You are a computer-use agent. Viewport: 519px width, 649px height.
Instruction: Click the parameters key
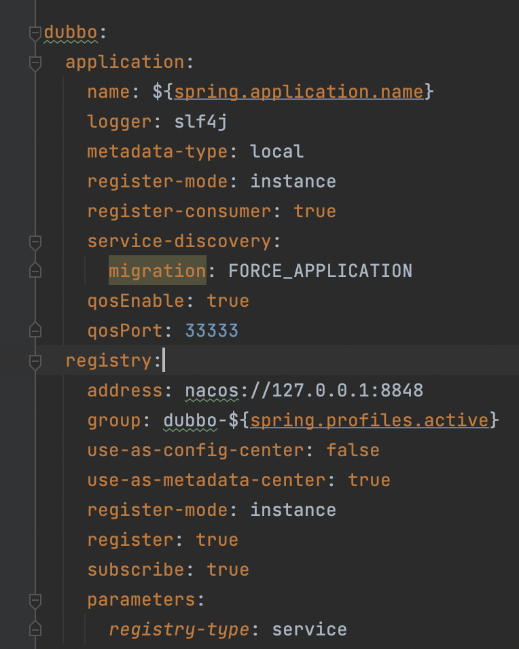click(x=141, y=599)
